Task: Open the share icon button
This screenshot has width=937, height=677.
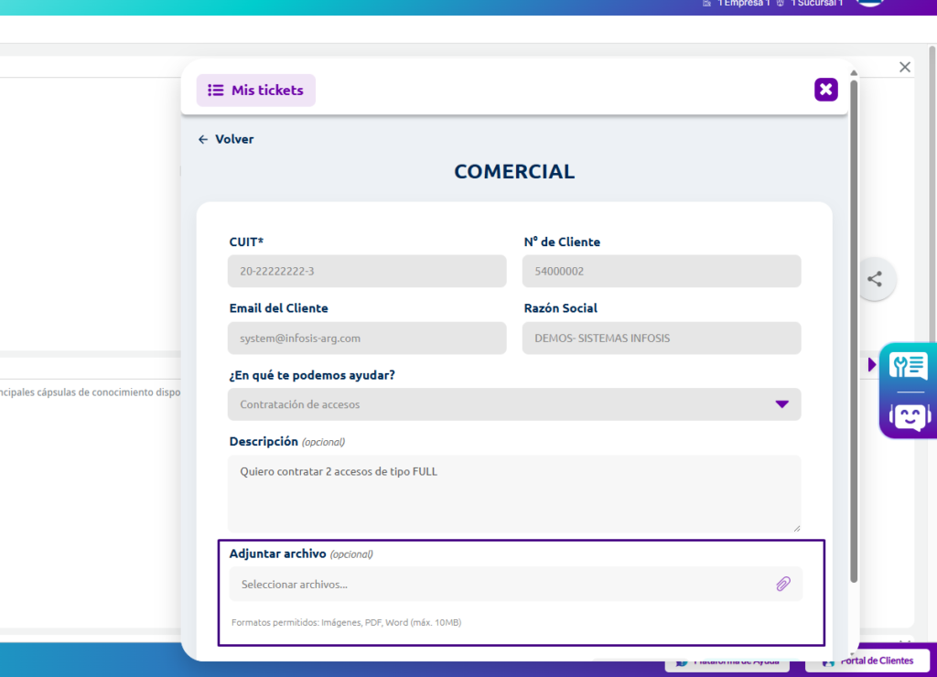Action: pyautogui.click(x=875, y=279)
